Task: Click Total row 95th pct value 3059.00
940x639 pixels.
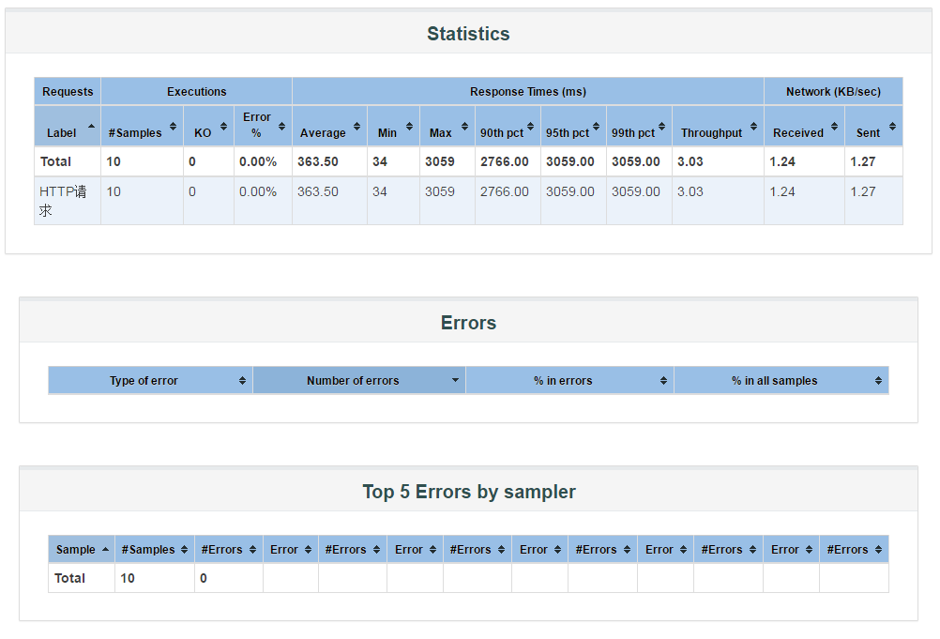Action: 570,161
